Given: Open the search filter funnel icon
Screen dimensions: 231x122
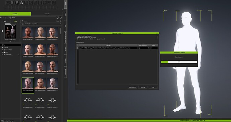Looking at the screenshot, I should tap(61, 21).
